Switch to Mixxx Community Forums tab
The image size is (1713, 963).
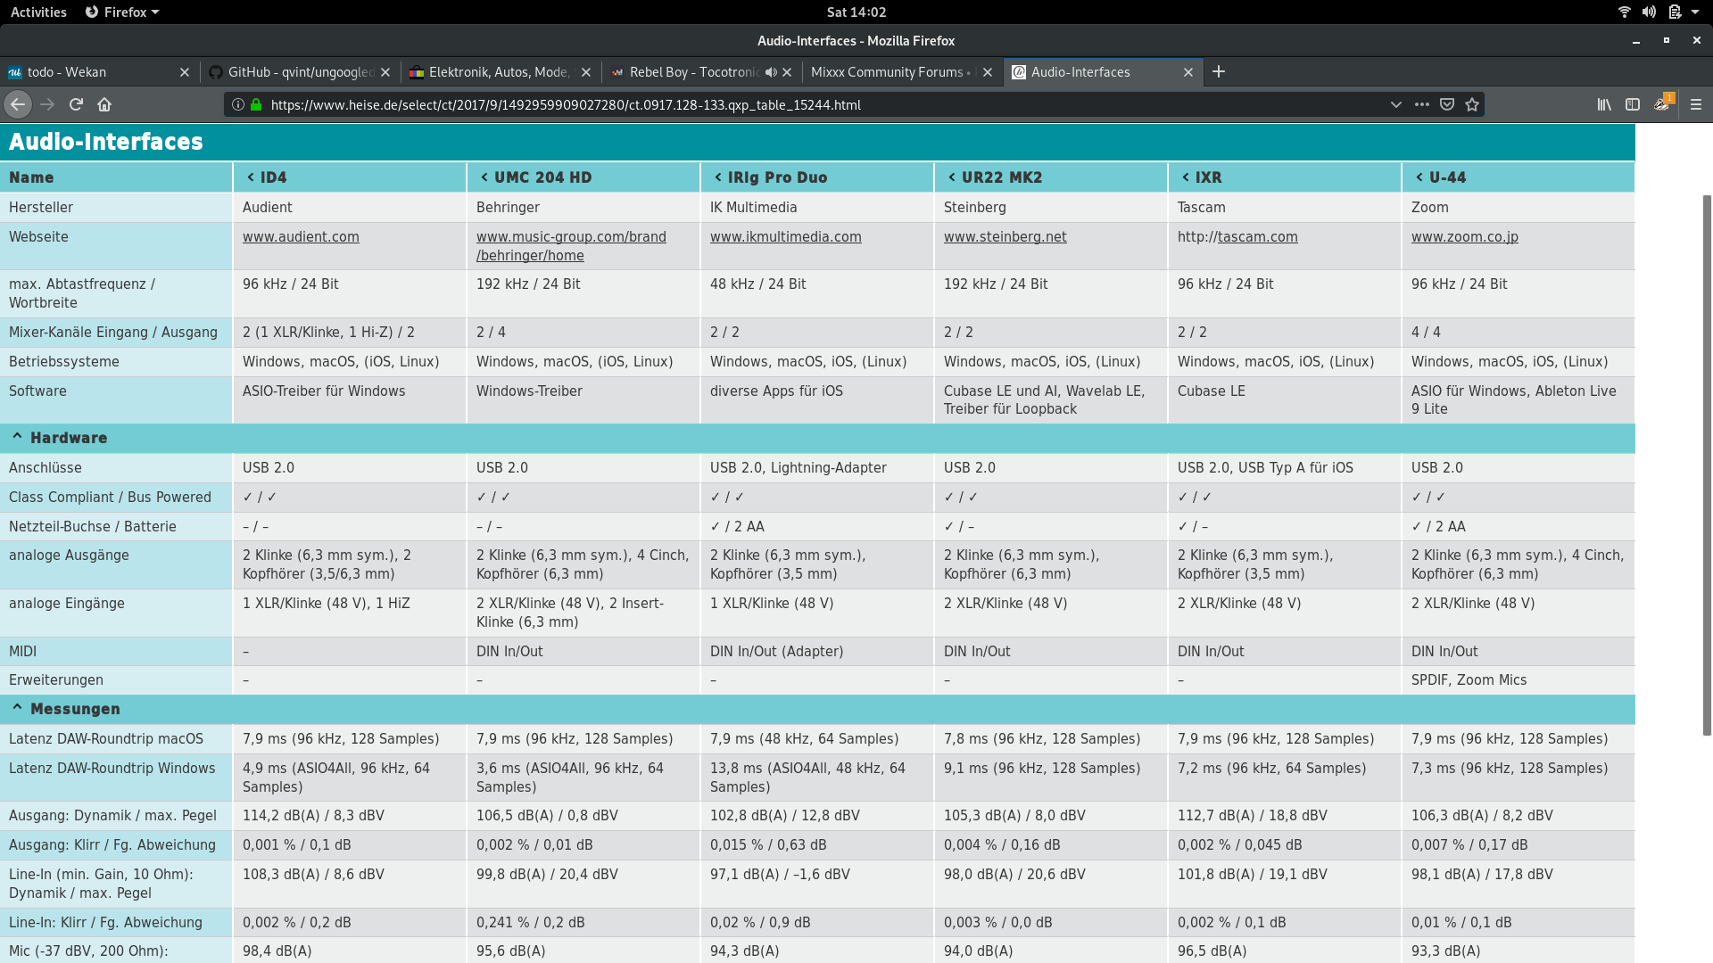point(888,72)
